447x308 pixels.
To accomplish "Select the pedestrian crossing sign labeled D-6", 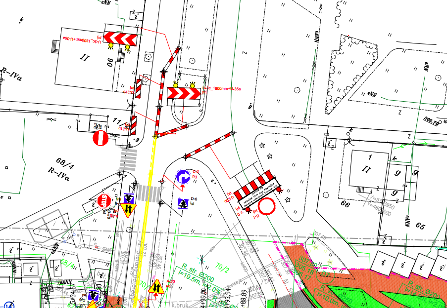I will tap(183, 202).
